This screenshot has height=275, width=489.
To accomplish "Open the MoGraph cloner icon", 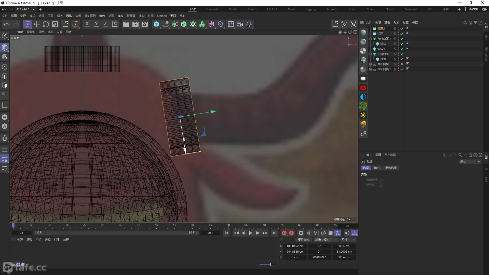I will tap(193, 24).
